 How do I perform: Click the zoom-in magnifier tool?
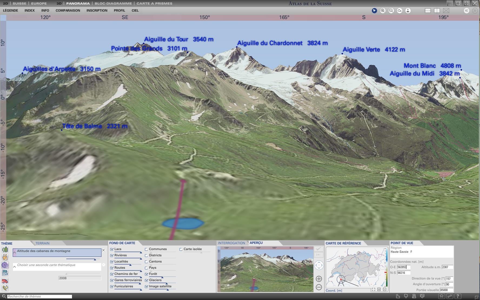(x=383, y=11)
